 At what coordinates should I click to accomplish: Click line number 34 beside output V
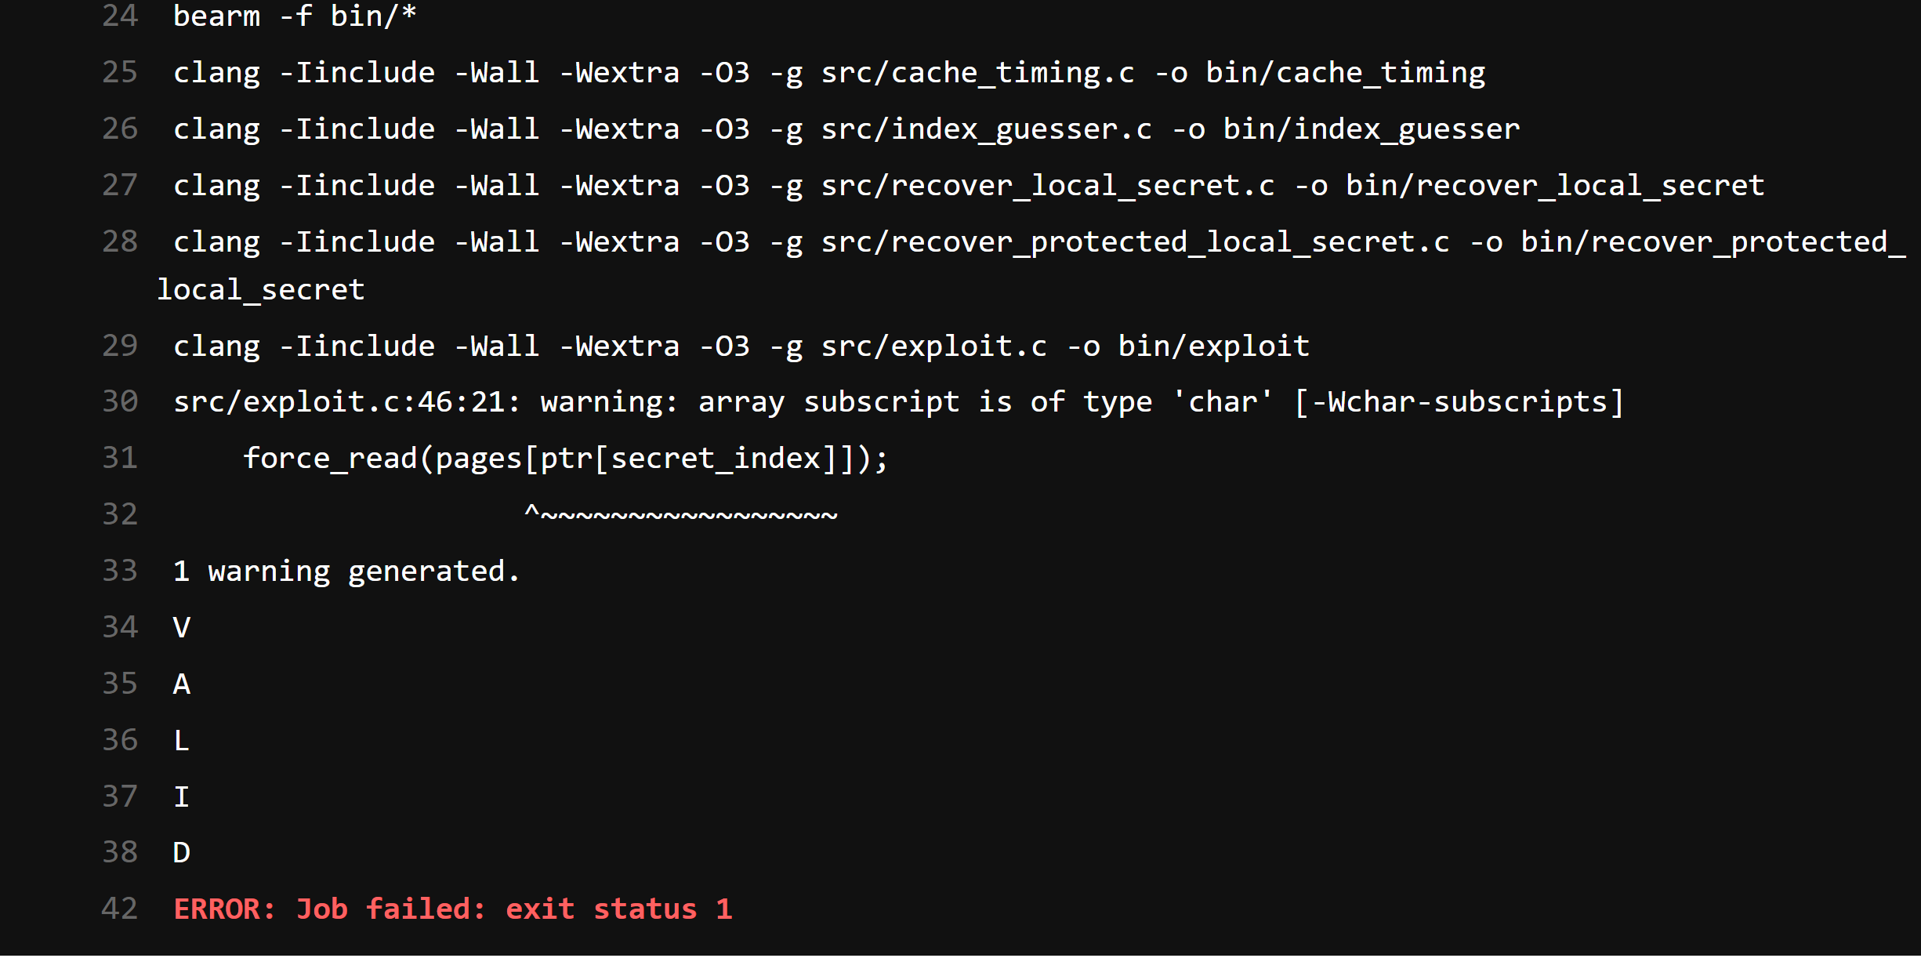click(120, 627)
